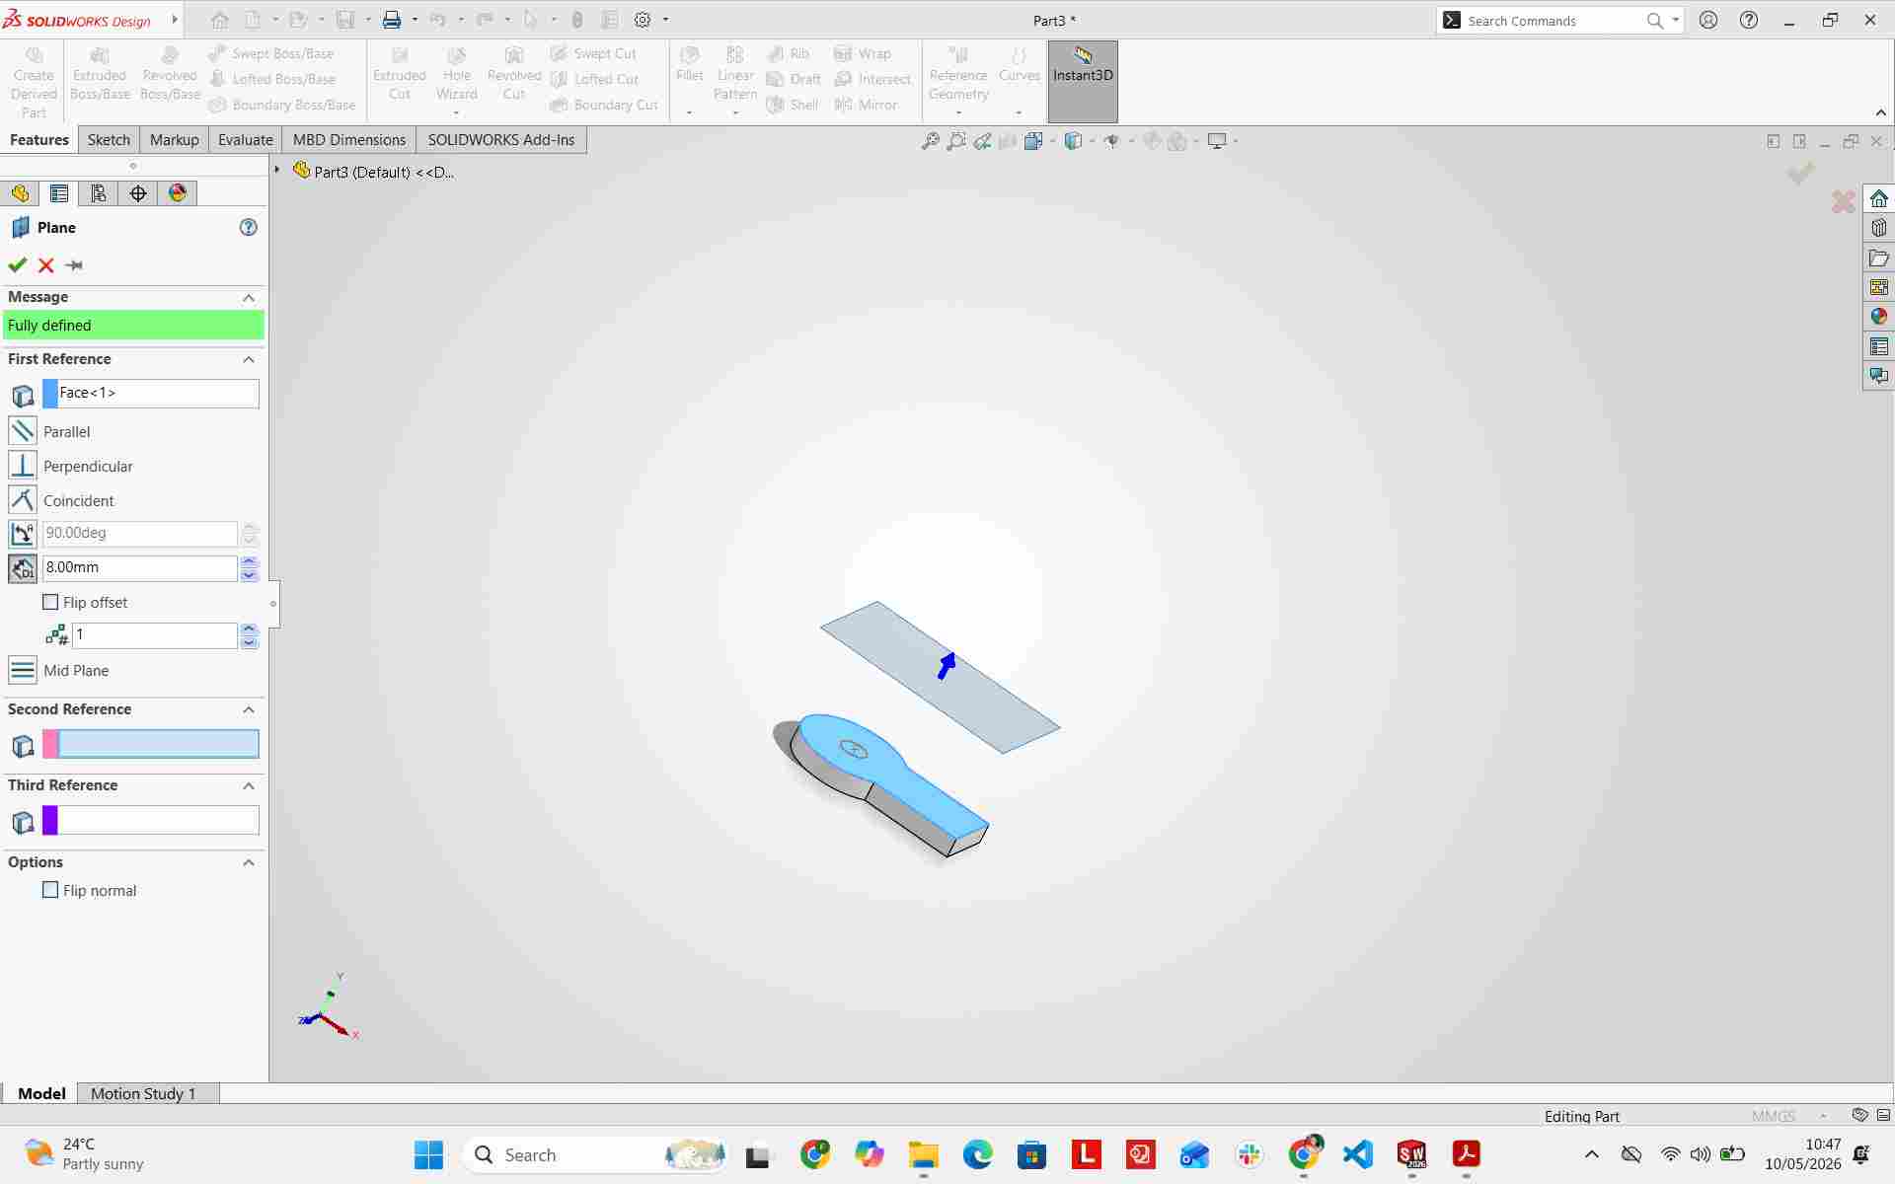Collapse the First Reference section
Viewport: 1895px width, 1184px height.
click(x=249, y=359)
